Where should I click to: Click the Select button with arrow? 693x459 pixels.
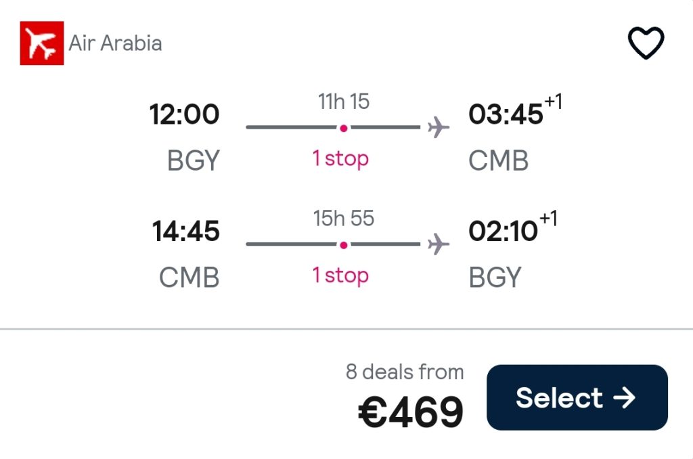(x=577, y=397)
